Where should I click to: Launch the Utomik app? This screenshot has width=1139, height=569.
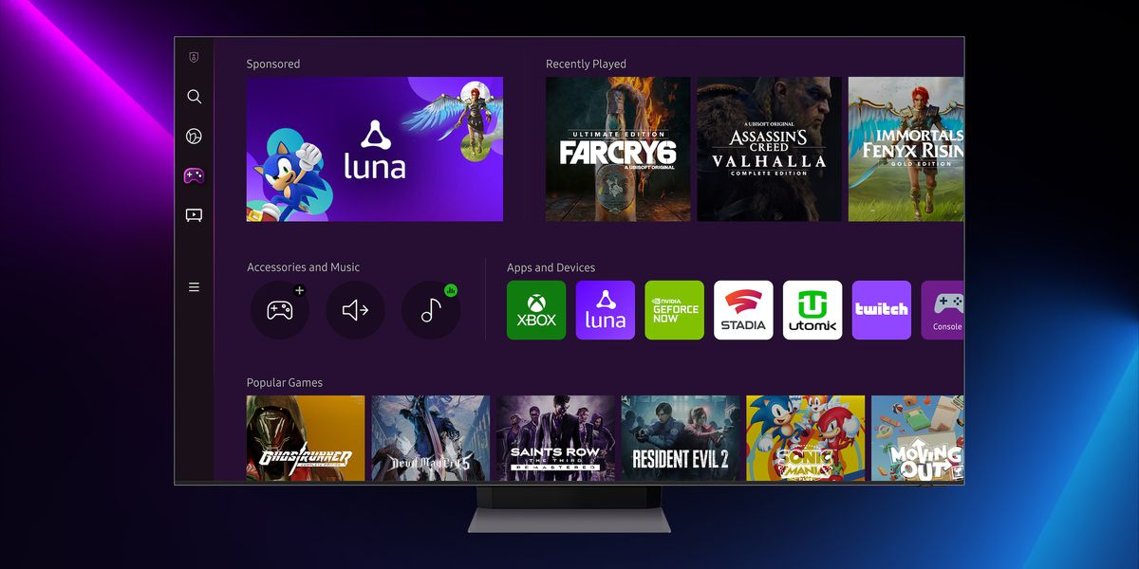tap(812, 310)
